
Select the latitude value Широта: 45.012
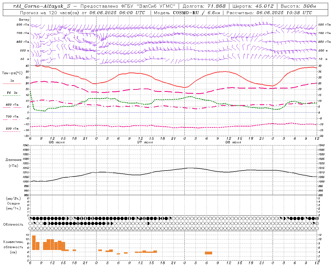click(253, 6)
